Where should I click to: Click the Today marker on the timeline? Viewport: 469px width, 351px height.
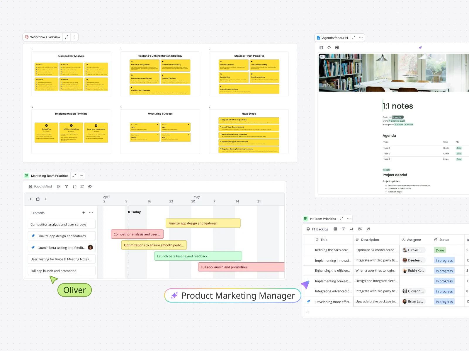pyautogui.click(x=135, y=212)
